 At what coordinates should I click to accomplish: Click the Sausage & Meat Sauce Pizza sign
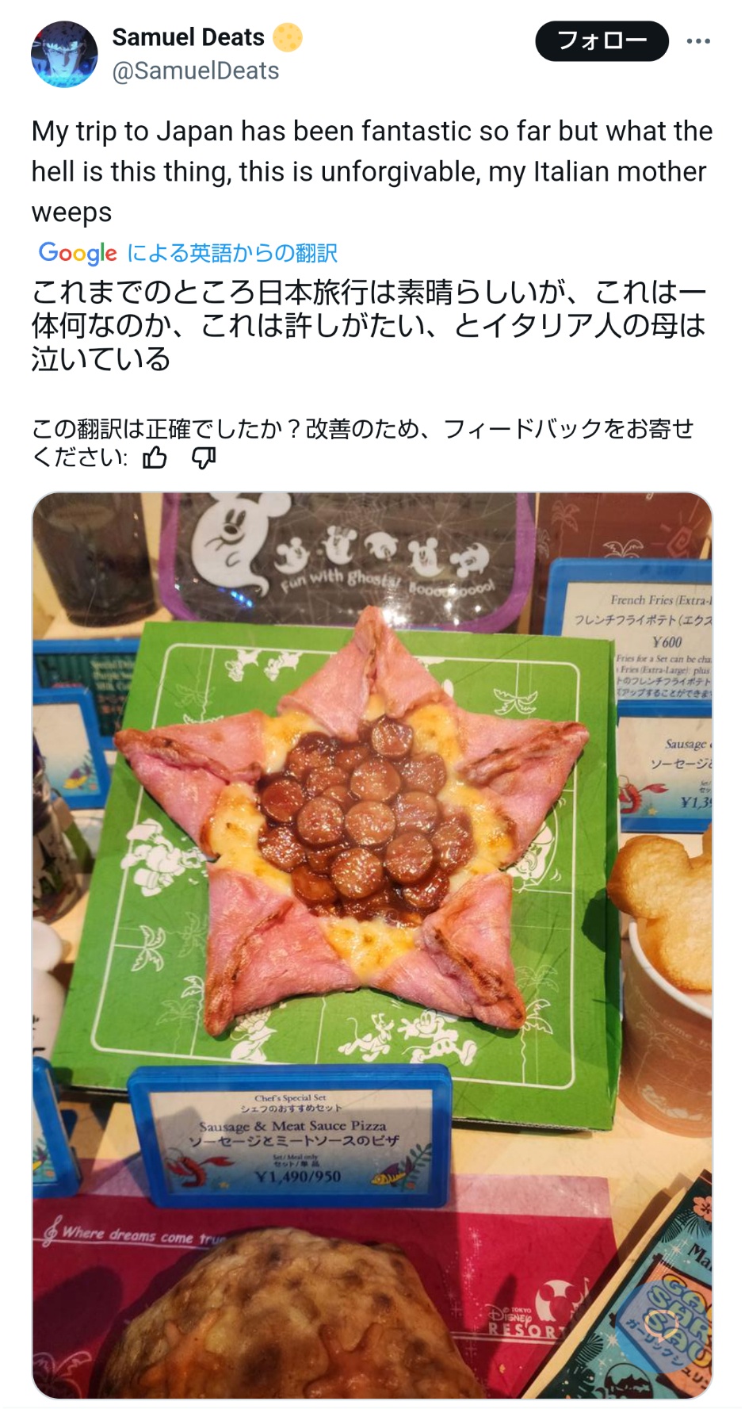292,1137
